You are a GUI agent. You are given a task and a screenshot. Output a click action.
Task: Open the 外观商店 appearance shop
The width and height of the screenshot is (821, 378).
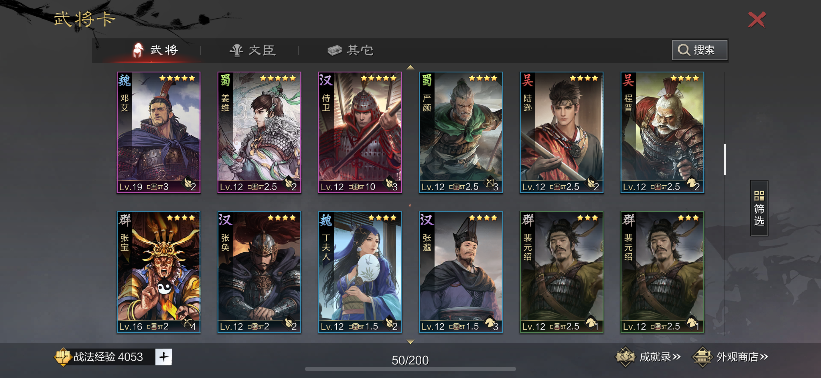click(x=730, y=357)
